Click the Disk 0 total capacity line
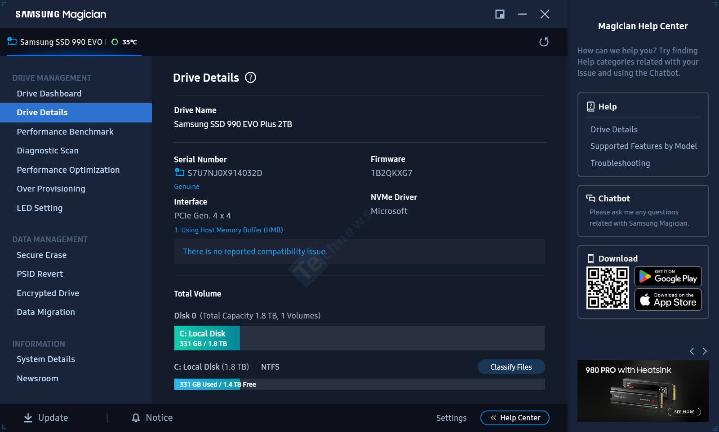This screenshot has width=719, height=432. (x=247, y=316)
